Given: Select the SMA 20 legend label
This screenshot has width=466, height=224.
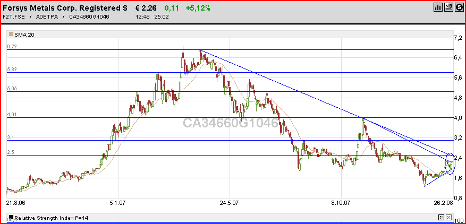Looking at the screenshot, I should 24,35.
